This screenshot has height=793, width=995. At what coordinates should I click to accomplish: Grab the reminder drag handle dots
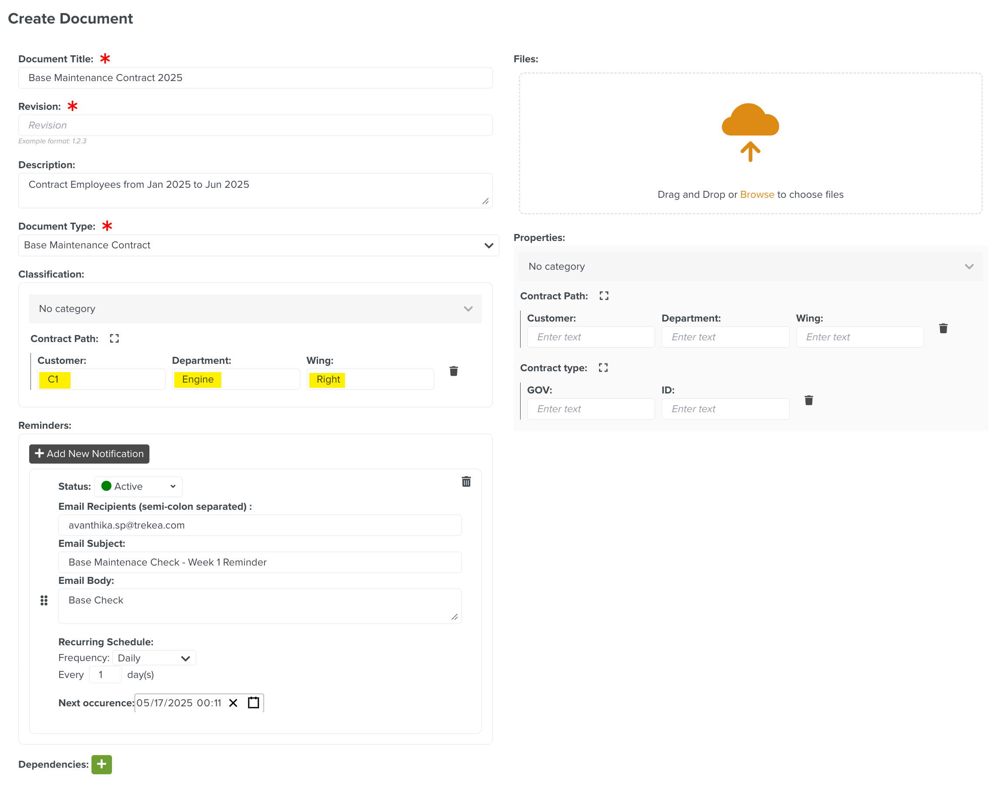pos(44,600)
